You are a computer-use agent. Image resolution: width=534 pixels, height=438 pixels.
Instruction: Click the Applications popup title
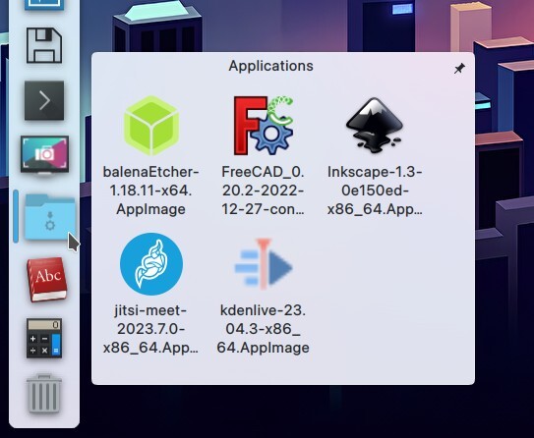point(270,66)
